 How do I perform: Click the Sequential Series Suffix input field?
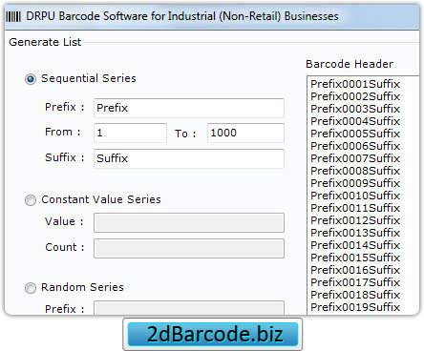(189, 158)
